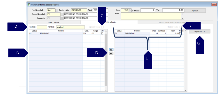Image resolution: width=221 pixels, height=96 pixels.
Task: Click the Herramienta Novedades Masivas window icon
Action: click(29, 5)
